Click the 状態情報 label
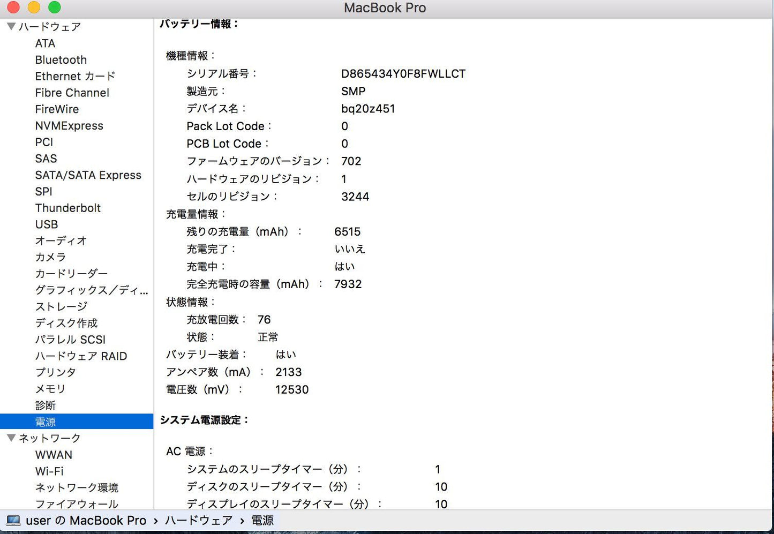Image resolution: width=774 pixels, height=534 pixels. [191, 302]
